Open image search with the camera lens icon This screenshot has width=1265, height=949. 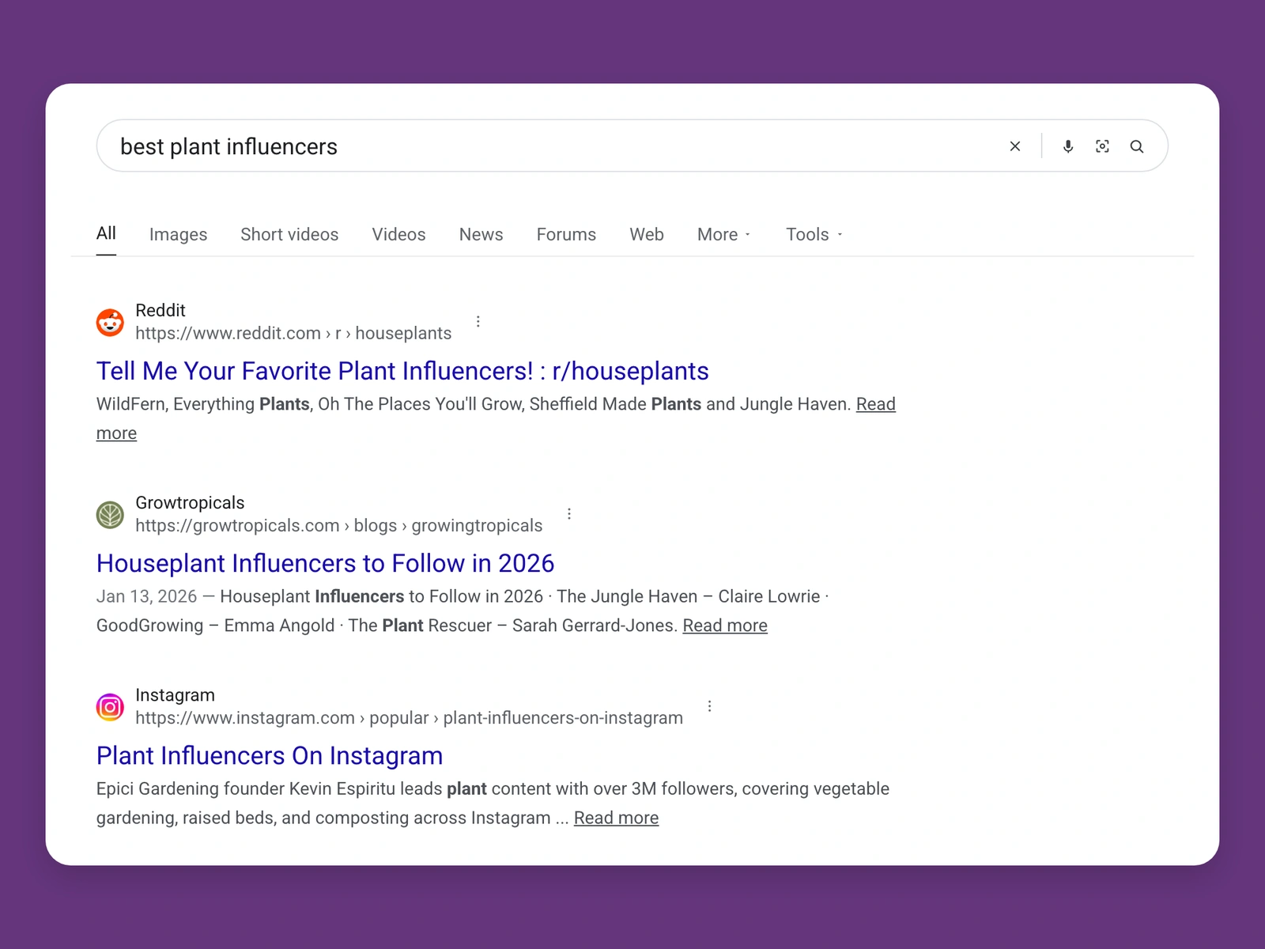tap(1102, 146)
